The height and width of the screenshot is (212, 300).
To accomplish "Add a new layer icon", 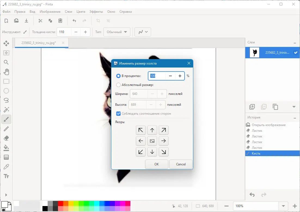I will [x=252, y=107].
